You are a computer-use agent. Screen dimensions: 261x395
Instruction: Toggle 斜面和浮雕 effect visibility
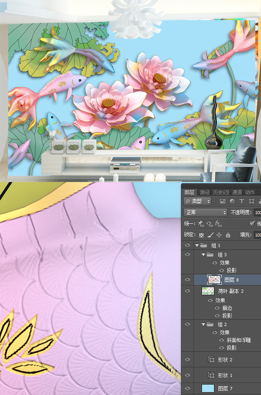click(222, 340)
